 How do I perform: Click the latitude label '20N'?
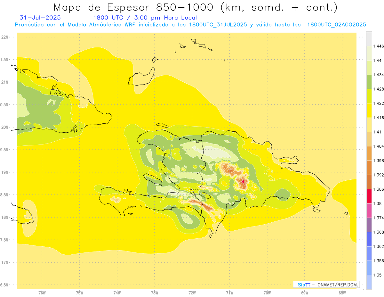pyautogui.click(x=5, y=127)
